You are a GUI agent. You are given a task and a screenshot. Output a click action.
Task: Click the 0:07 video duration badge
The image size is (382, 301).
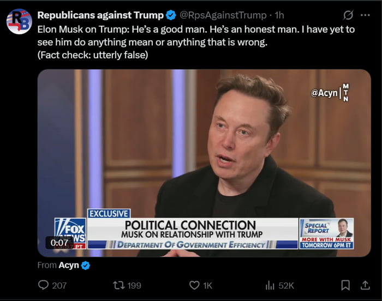(59, 243)
